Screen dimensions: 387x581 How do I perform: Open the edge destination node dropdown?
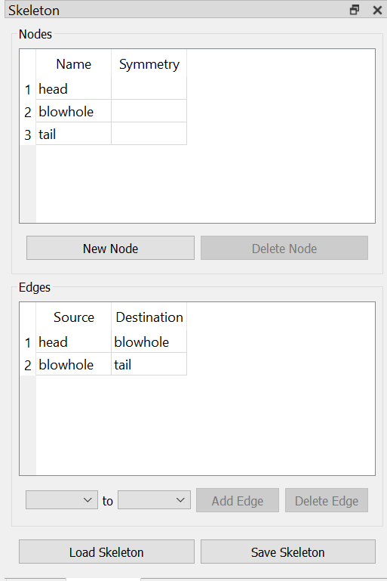point(155,500)
